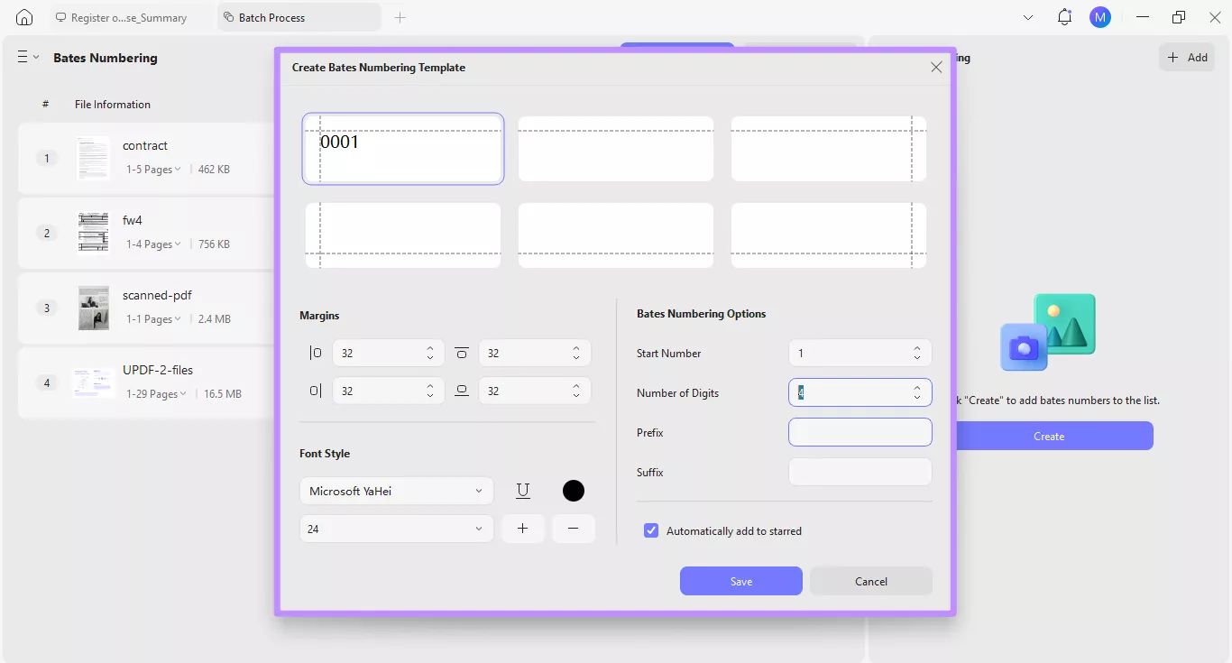Open the notification bell icon

1065,17
